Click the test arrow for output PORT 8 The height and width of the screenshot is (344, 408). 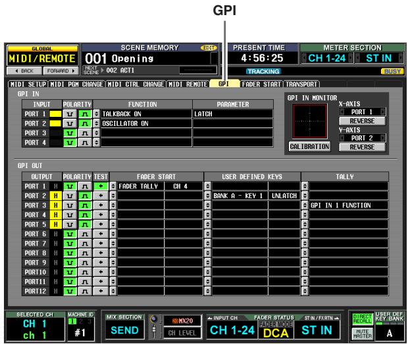pyautogui.click(x=101, y=253)
